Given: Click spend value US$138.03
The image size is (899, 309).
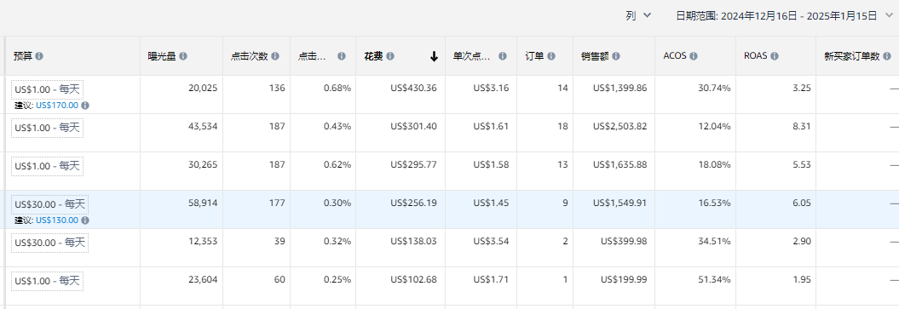Looking at the screenshot, I should click(413, 242).
